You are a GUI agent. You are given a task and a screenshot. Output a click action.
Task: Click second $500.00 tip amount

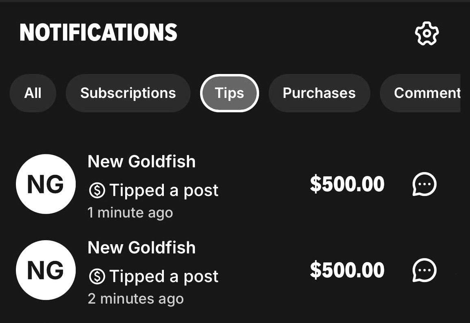[x=347, y=271]
